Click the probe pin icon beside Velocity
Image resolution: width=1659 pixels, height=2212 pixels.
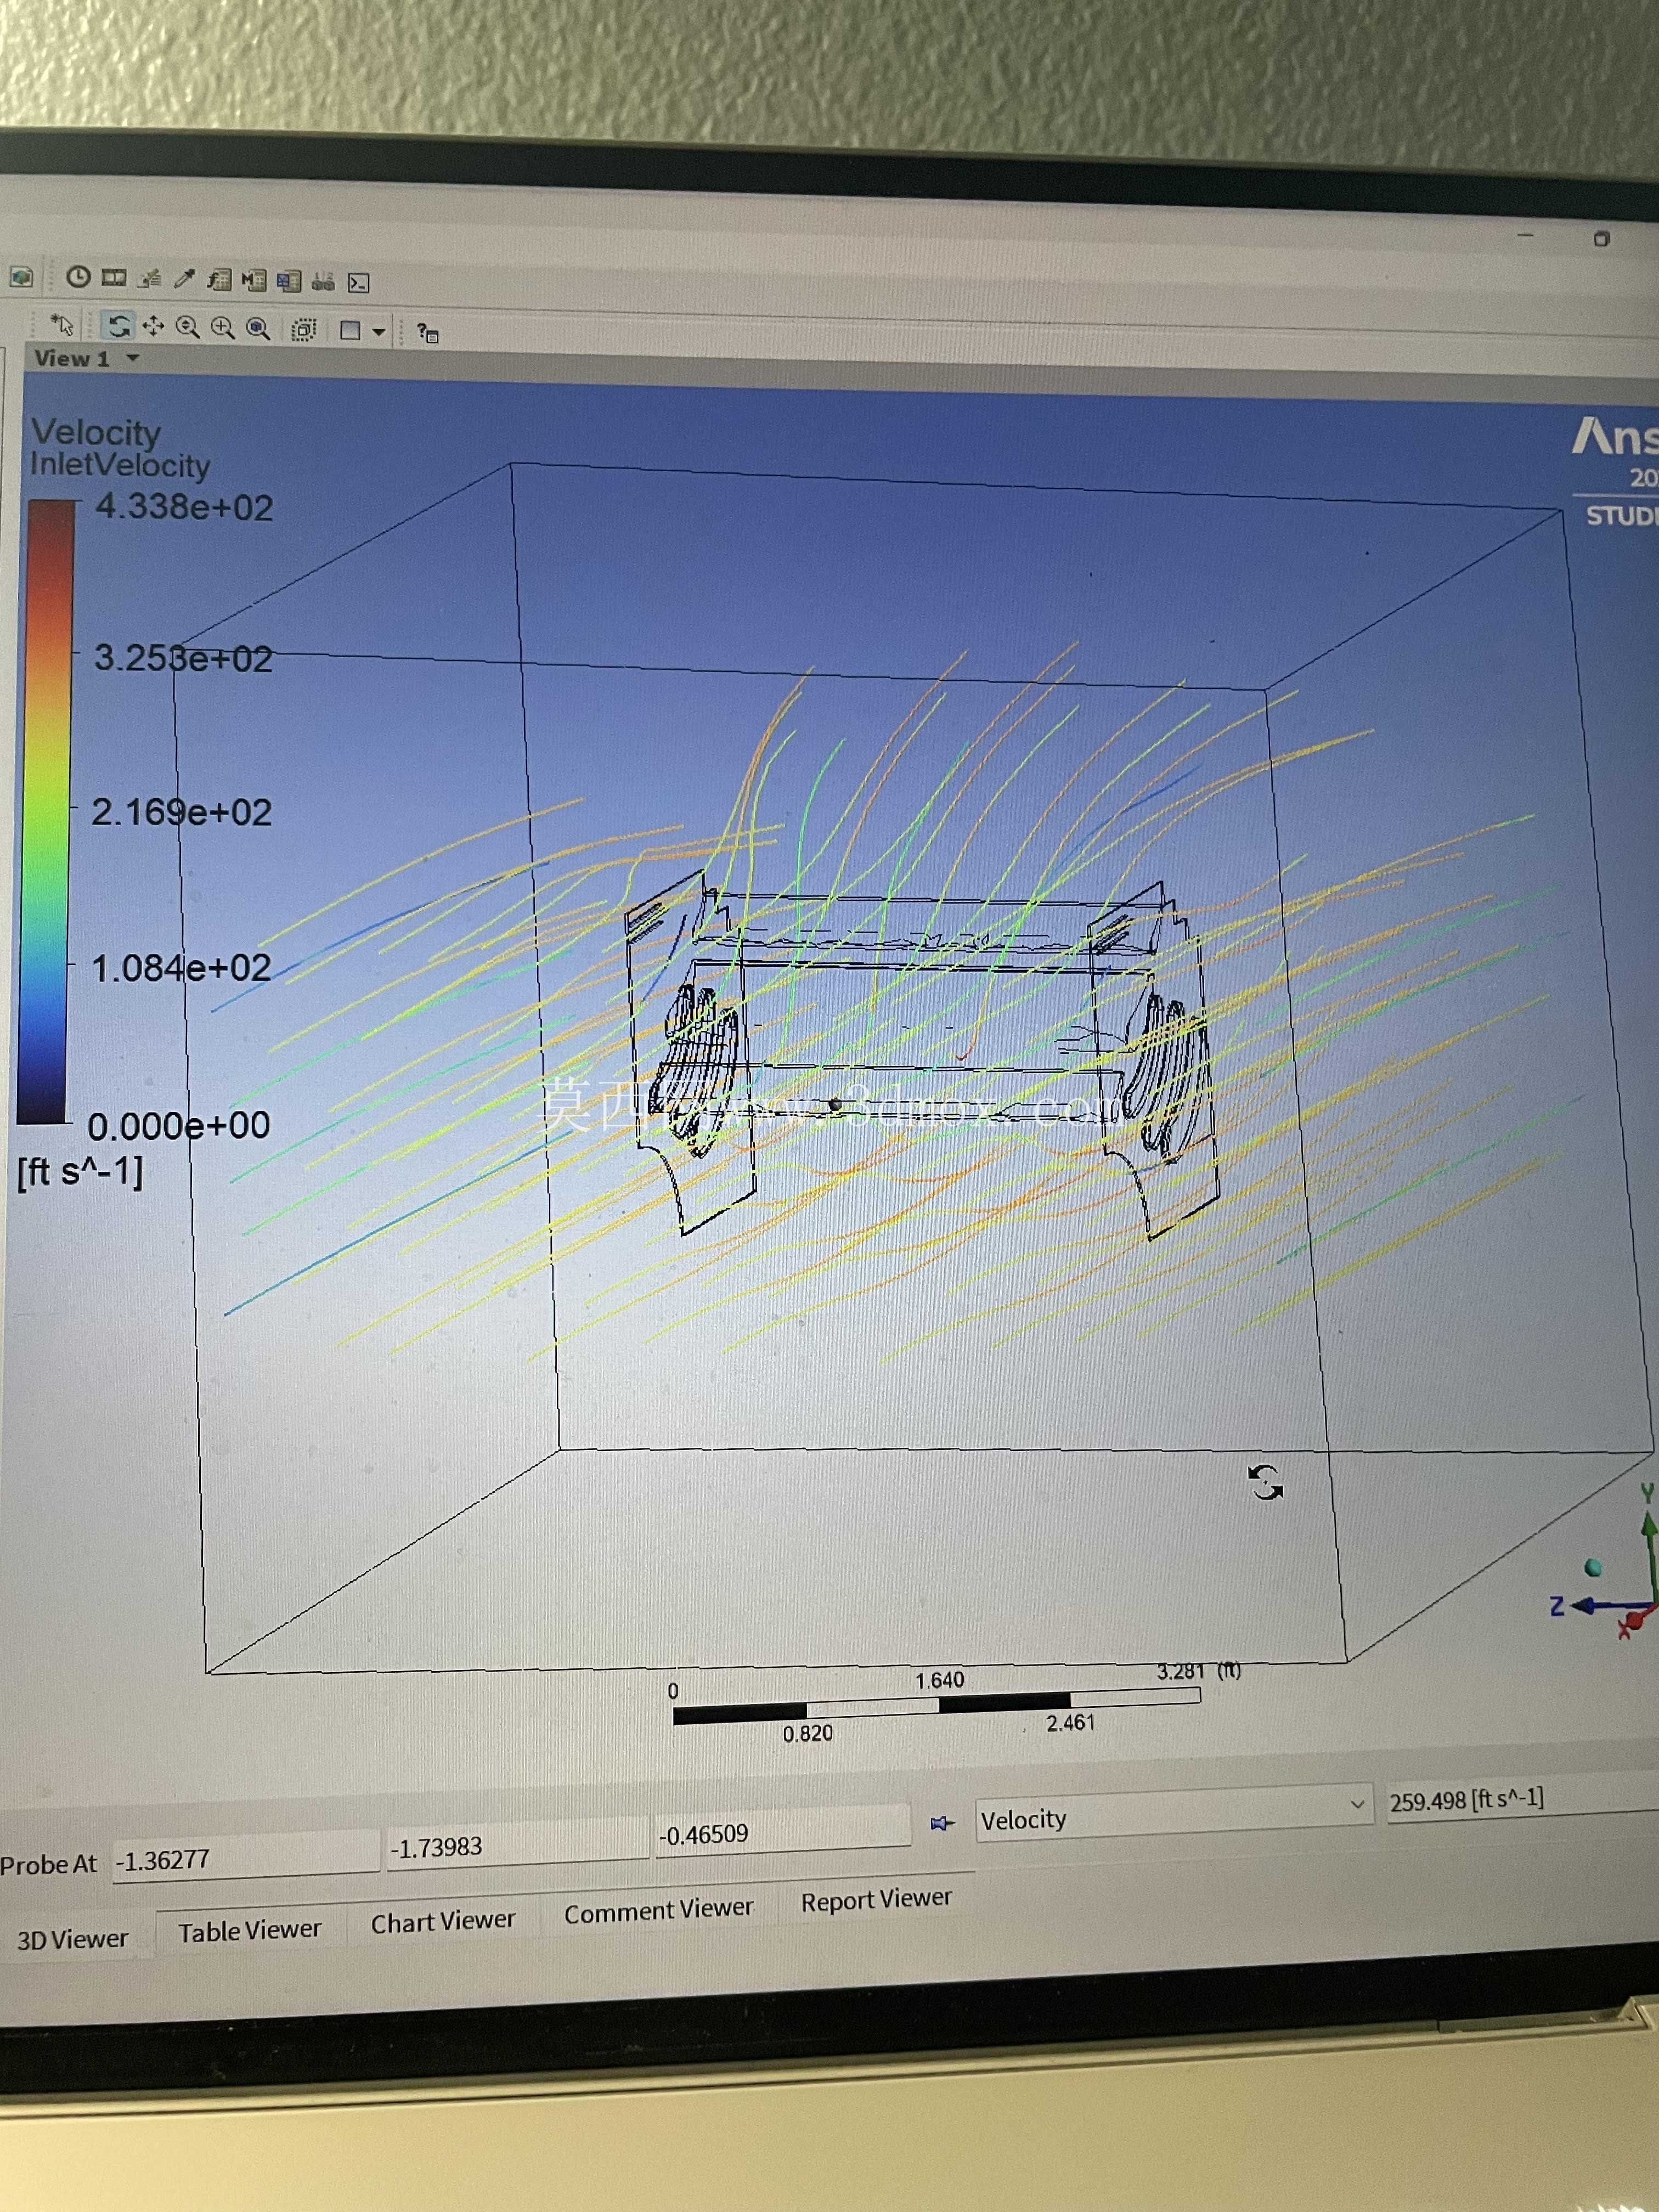point(942,1823)
